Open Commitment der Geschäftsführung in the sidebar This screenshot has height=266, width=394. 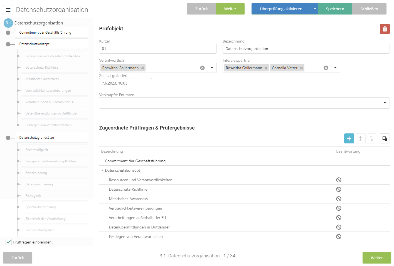[x=51, y=33]
